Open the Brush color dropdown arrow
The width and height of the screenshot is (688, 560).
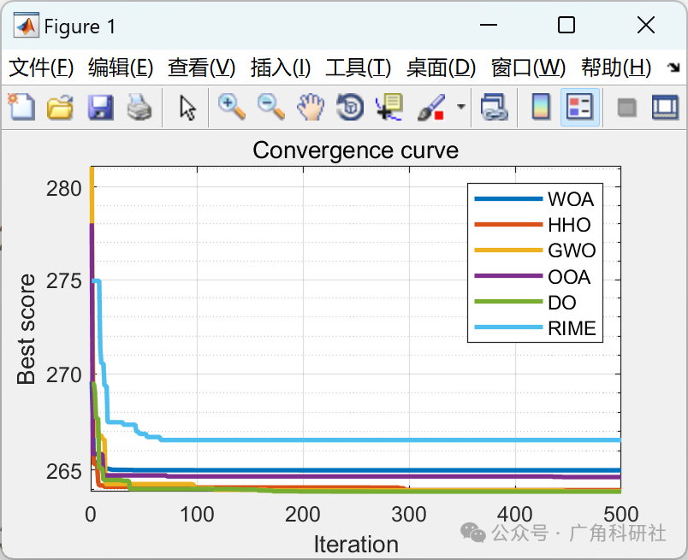460,107
